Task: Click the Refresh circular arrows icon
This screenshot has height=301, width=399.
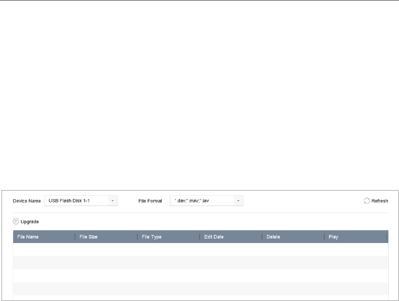Action: click(367, 201)
